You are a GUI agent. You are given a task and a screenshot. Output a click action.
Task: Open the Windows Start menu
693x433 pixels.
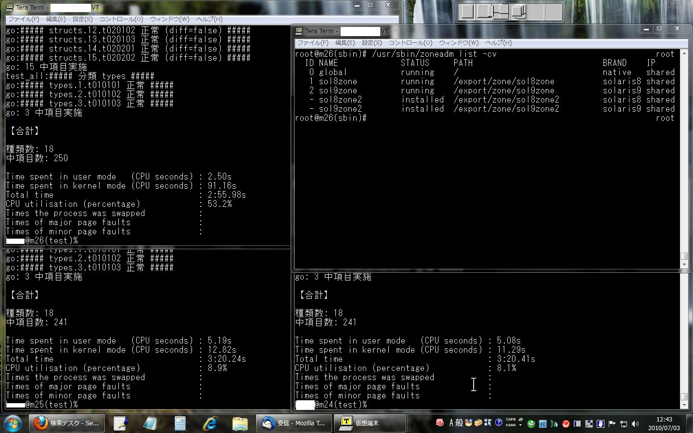pos(13,423)
